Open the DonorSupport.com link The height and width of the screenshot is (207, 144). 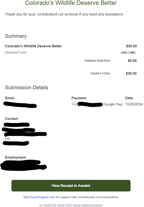[x=42, y=197]
